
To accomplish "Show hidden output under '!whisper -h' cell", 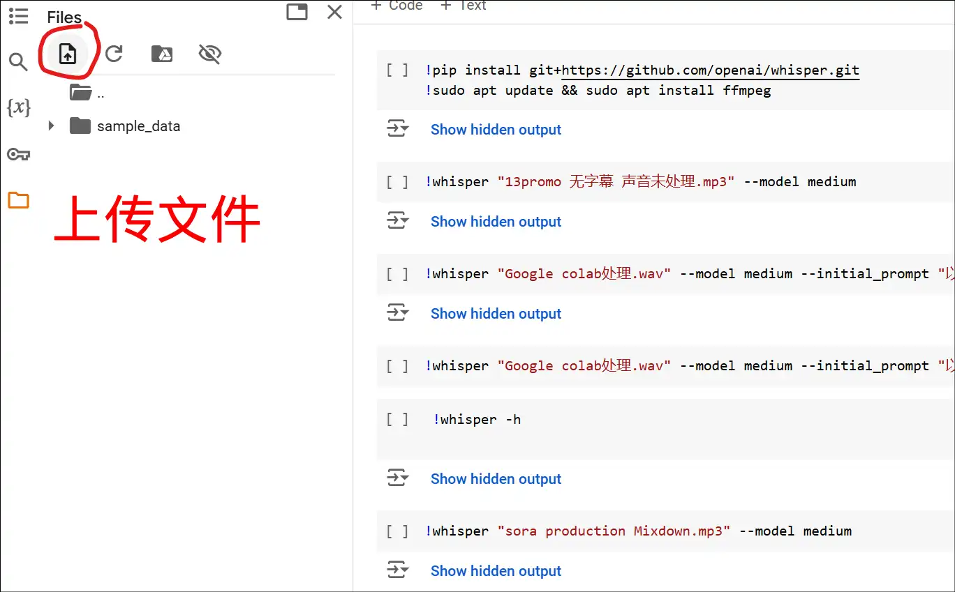I will click(x=496, y=479).
